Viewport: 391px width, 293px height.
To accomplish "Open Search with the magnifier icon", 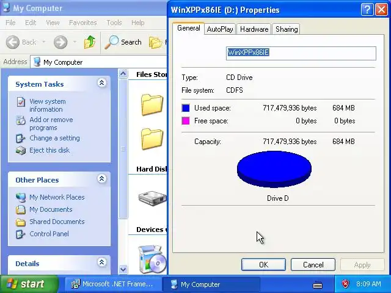I will point(111,42).
